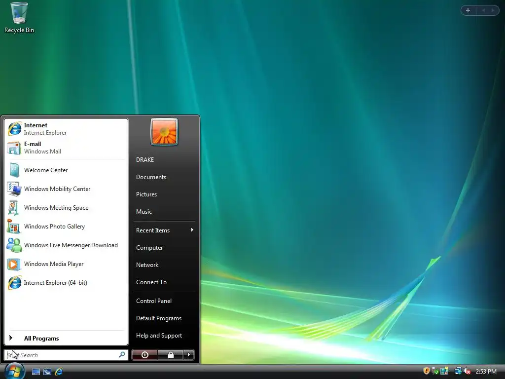505x379 pixels.
Task: Click Show Desktop in Quick Launch
Action: click(x=36, y=372)
